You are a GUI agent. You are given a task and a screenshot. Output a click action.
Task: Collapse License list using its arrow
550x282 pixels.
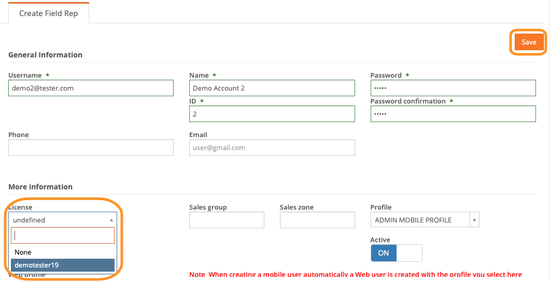[x=111, y=220]
